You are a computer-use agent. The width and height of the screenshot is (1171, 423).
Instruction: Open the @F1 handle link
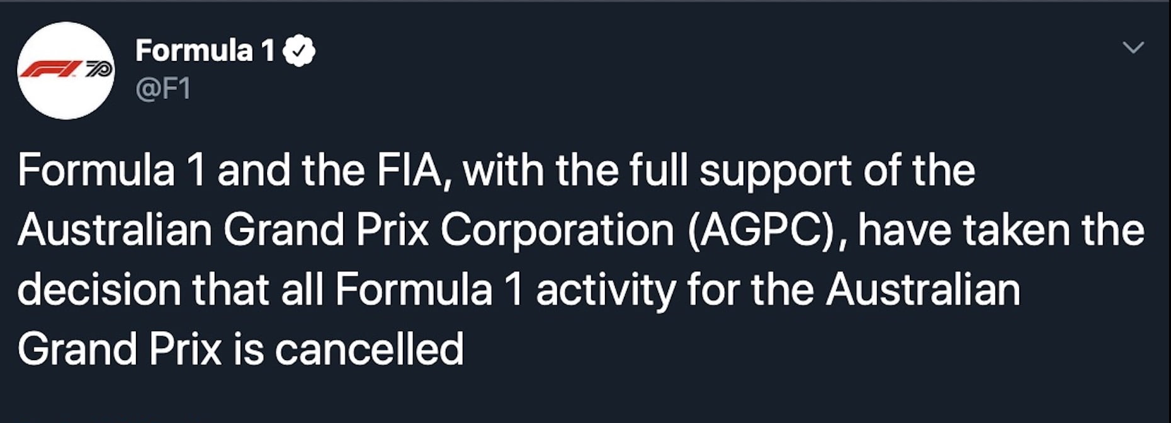pos(163,89)
